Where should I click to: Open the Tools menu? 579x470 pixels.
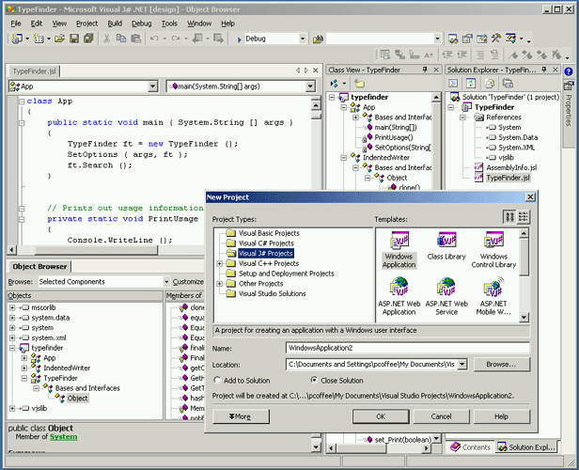(169, 23)
